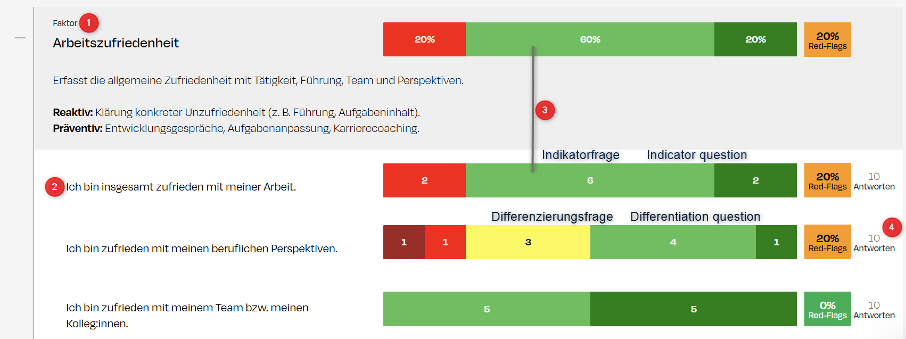The image size is (906, 339).
Task: Click the dark red segment showing 1 answer
Action: [403, 242]
